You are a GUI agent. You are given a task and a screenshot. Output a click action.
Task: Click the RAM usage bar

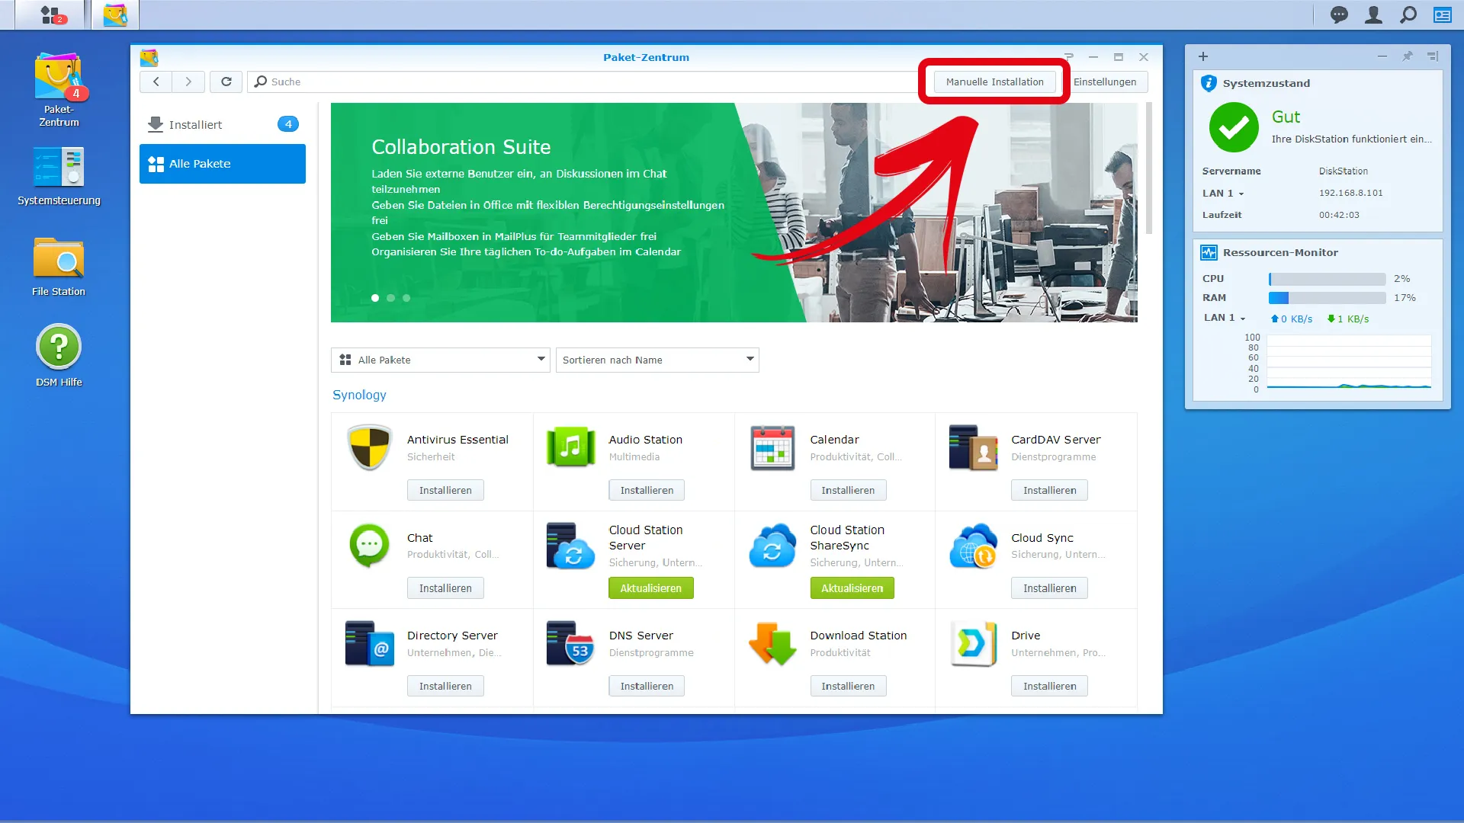click(1327, 298)
